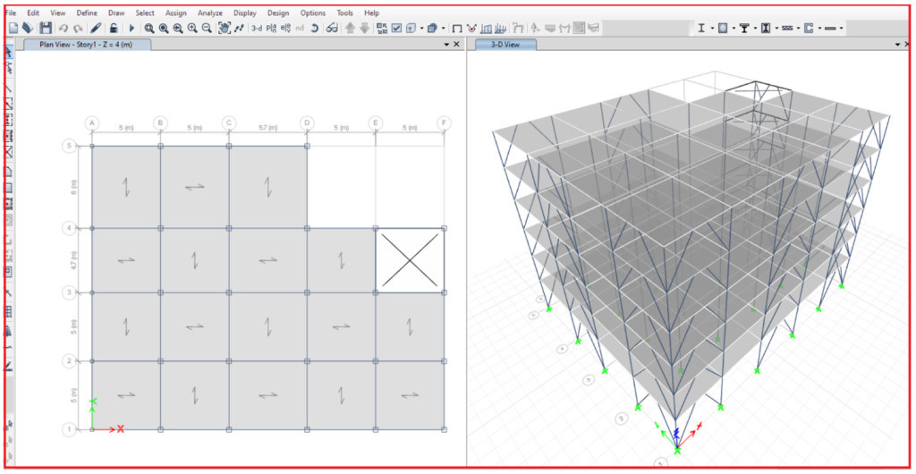Expand the steel joist design dropdown arrow

tap(798, 28)
